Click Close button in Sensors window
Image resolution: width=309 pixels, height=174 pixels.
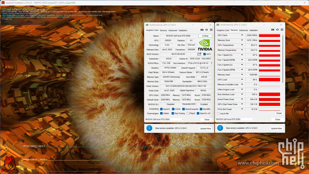click(277, 119)
